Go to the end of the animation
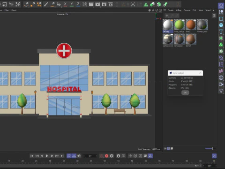 point(62,156)
